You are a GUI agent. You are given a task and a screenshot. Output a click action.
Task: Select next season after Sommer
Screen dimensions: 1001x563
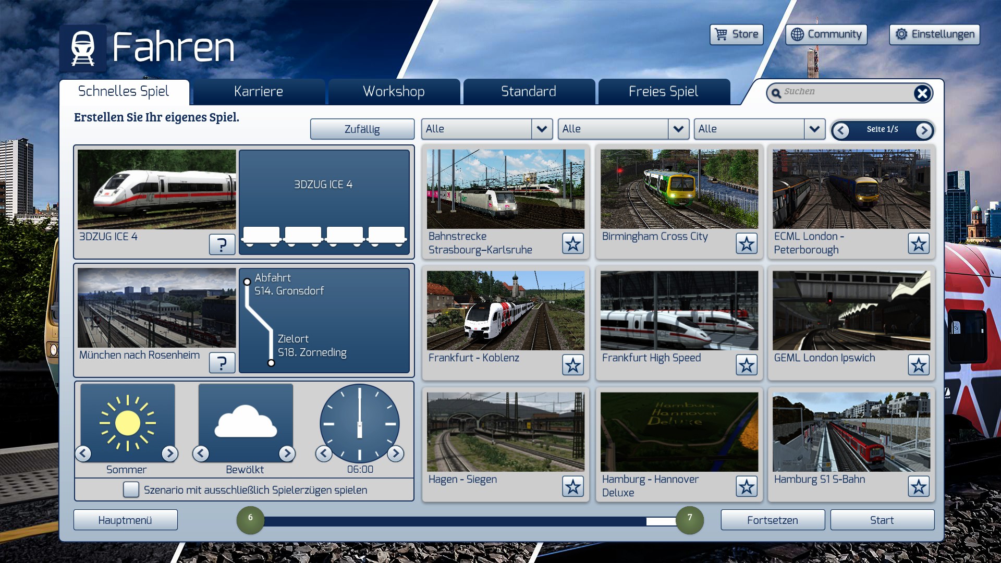coord(169,454)
